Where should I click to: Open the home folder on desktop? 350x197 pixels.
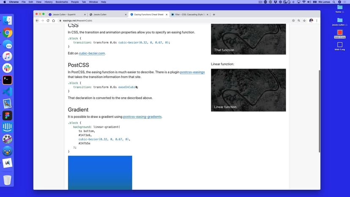click(x=340, y=9)
